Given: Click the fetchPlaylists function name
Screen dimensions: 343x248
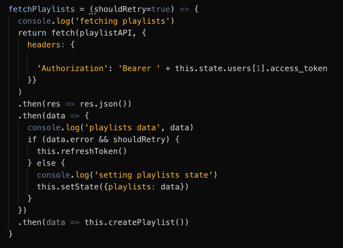Looking at the screenshot, I should (42, 9).
